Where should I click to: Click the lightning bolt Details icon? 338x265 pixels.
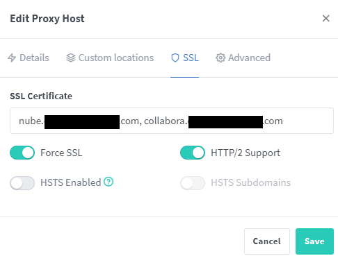(x=12, y=58)
